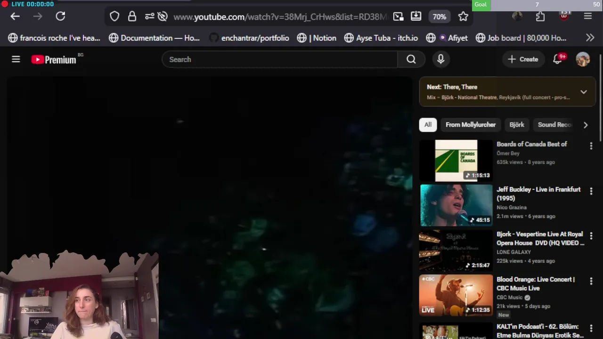Open Boards of Canada thumbnail
The height and width of the screenshot is (339, 603).
(x=456, y=161)
